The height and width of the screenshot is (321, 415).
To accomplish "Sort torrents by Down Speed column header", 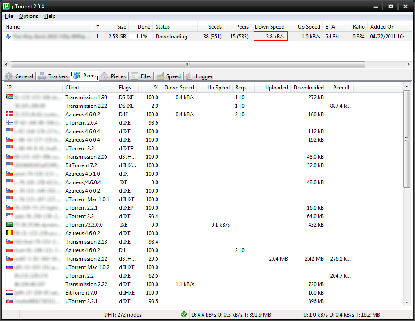I will (x=269, y=27).
